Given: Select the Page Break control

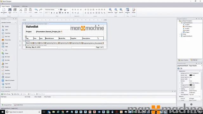Looking at the screenshot, I should [x=8, y=87].
